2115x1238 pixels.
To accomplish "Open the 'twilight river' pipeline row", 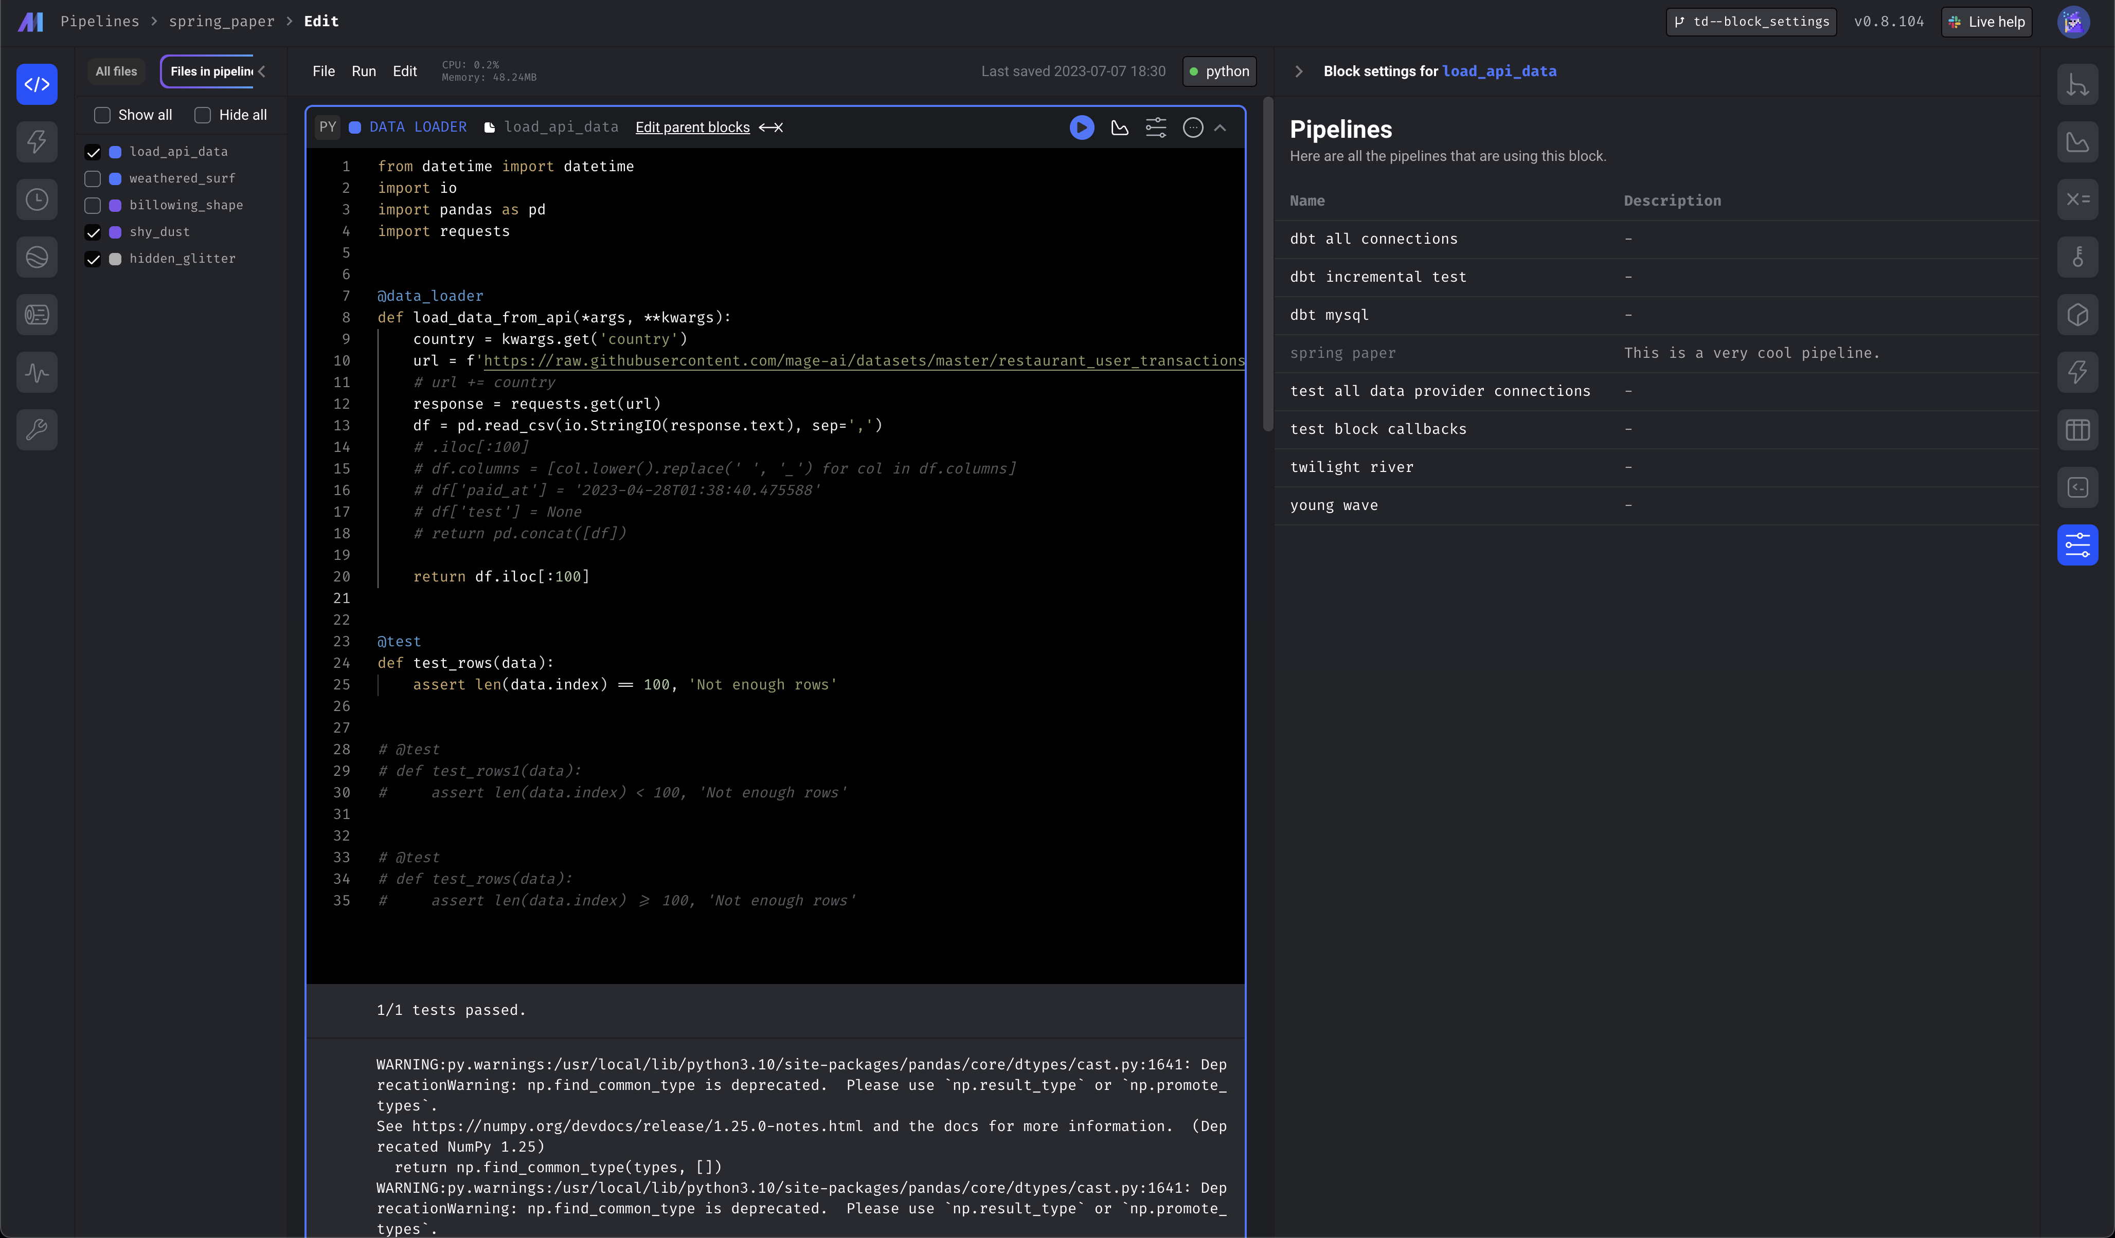I will click(1656, 467).
